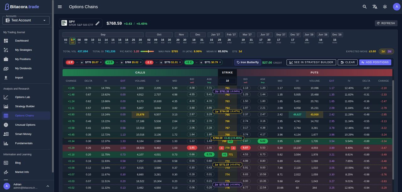Remove the -1 C $770 leg chip
This screenshot has height=192, width=402.
[180, 62]
